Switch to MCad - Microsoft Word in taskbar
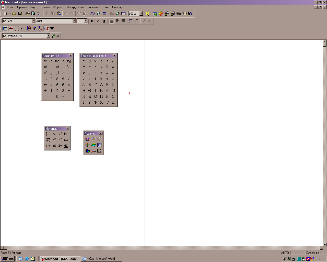 point(101,259)
